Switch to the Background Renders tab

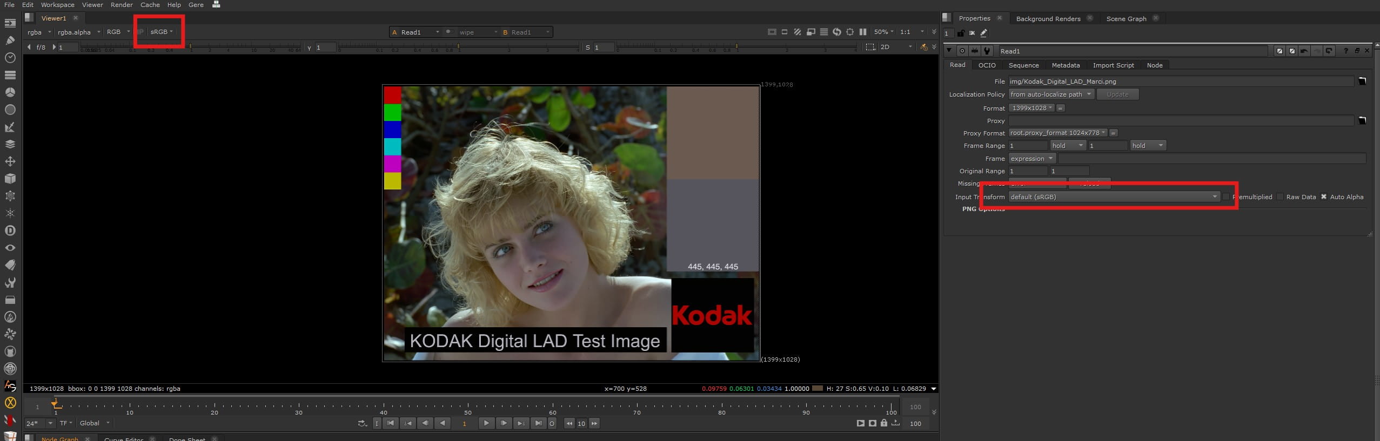point(1048,18)
